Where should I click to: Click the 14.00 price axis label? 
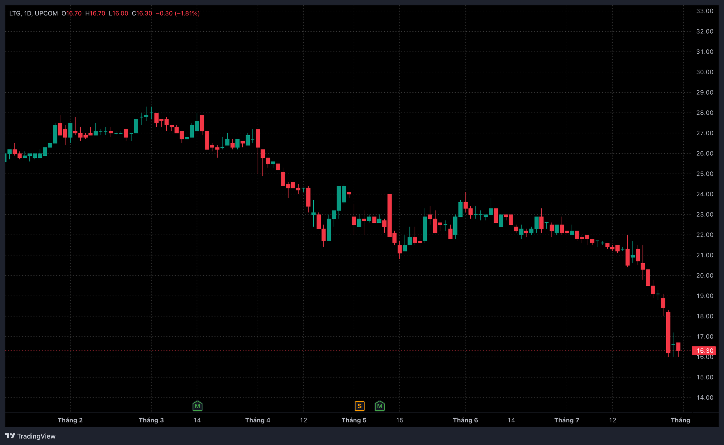click(x=705, y=398)
